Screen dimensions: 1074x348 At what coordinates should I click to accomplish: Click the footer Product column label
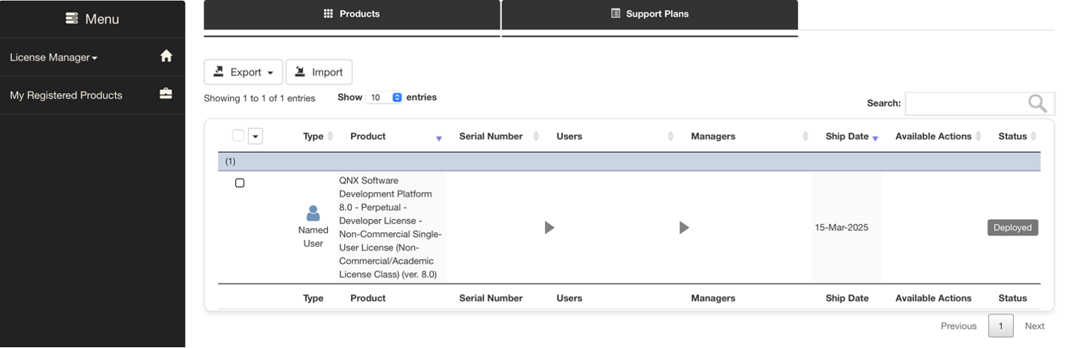click(x=368, y=298)
